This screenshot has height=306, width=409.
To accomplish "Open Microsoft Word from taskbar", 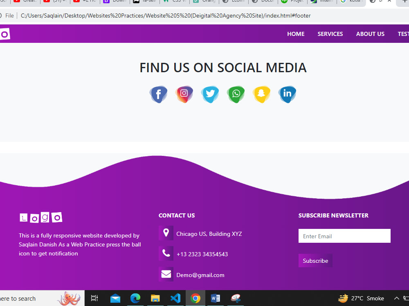I will click(x=216, y=298).
